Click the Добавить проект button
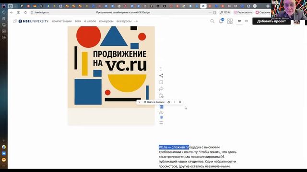 coord(272,21)
